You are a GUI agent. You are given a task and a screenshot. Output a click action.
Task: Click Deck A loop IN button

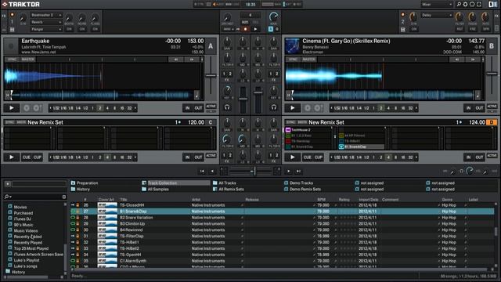tap(188, 108)
